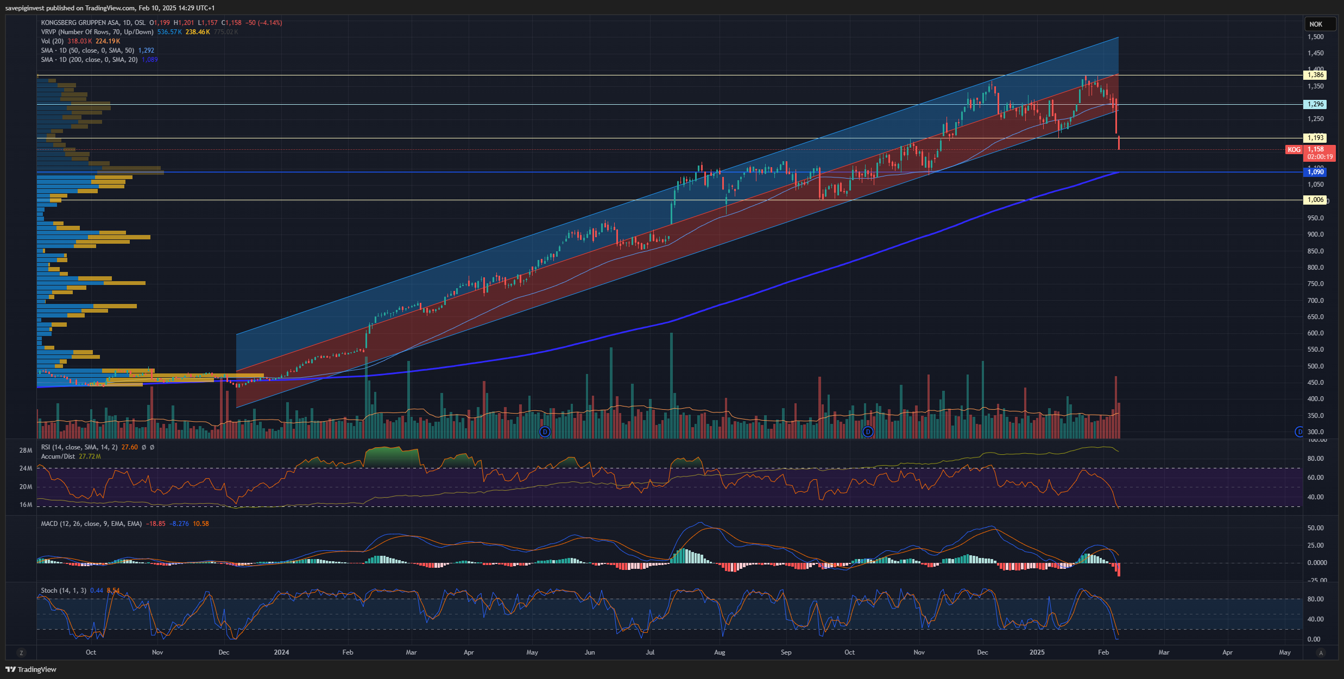Click the MACD histogram value -18.85

click(x=155, y=524)
